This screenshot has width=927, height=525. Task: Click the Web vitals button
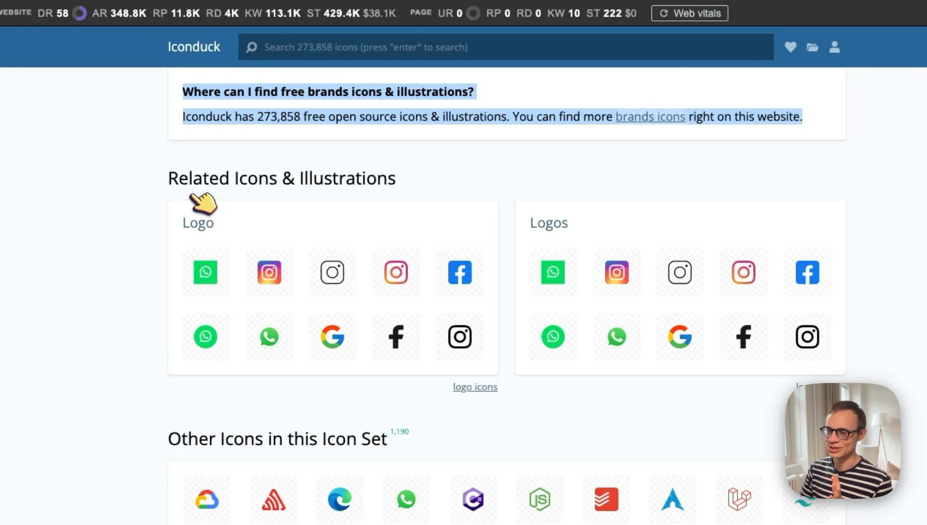[689, 13]
